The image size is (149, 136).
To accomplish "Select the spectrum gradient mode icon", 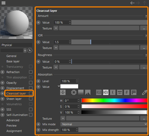I will tap(81, 92).
